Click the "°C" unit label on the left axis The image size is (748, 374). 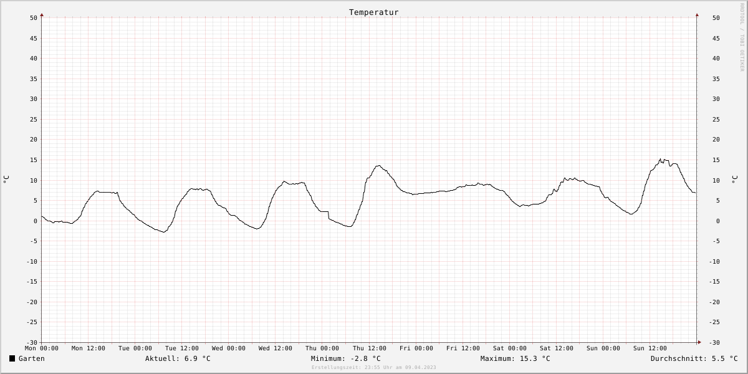point(6,180)
